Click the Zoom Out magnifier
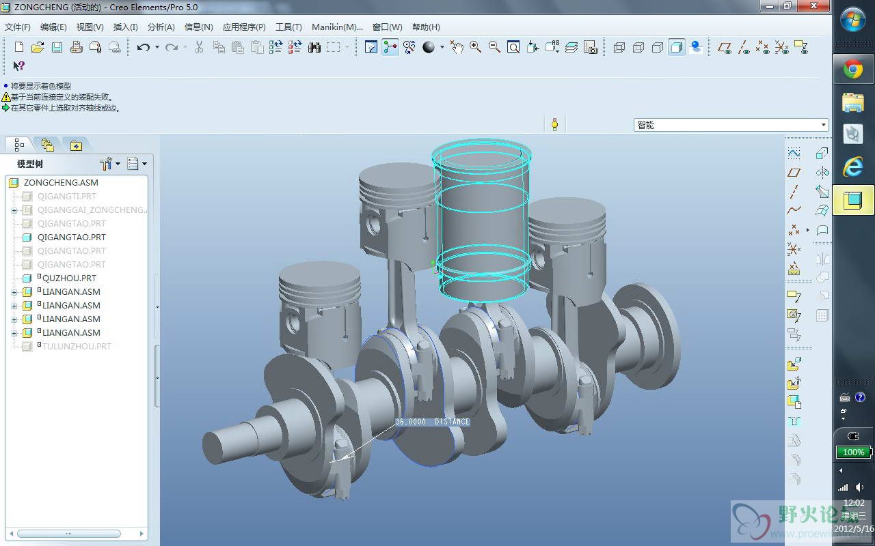Viewport: 875px width, 546px height. pyautogui.click(x=494, y=47)
